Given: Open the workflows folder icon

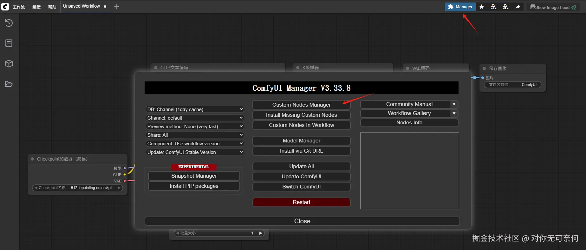Looking at the screenshot, I should (9, 84).
